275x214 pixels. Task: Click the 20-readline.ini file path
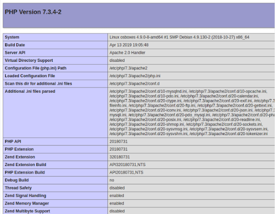point(222,120)
